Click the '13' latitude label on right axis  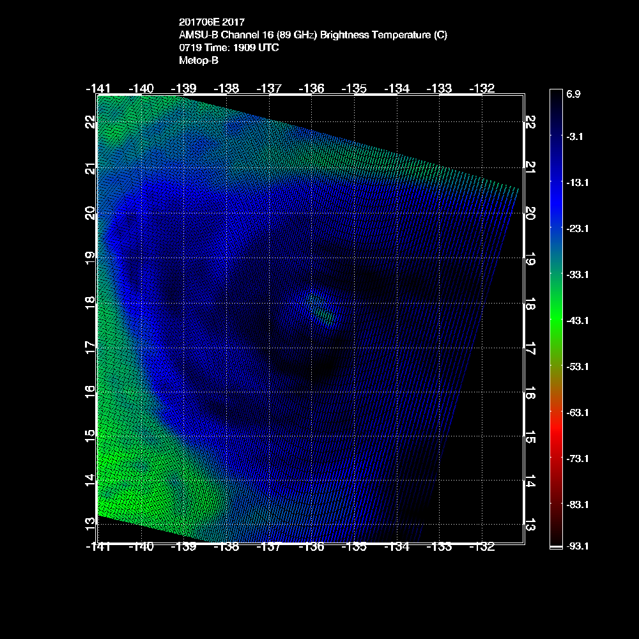click(x=530, y=526)
